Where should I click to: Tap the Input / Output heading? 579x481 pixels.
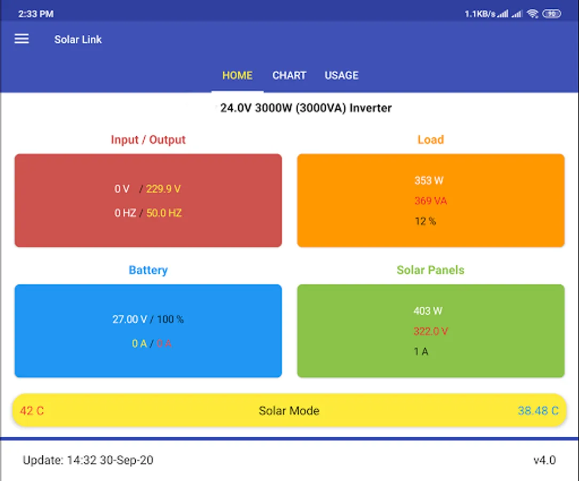(148, 139)
